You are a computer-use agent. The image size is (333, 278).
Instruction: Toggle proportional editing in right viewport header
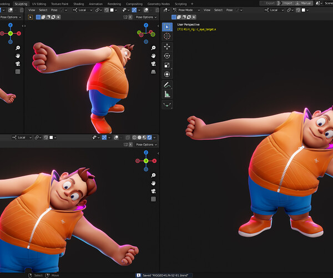click(x=299, y=10)
